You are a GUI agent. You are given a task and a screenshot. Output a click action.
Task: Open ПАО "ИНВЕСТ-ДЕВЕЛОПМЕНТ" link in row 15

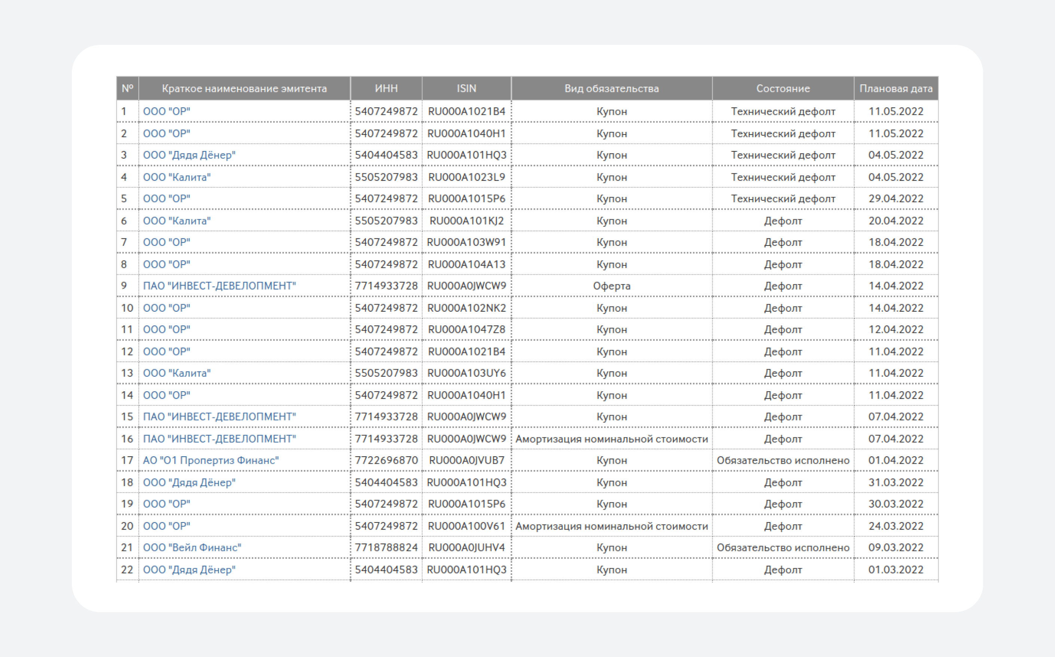[219, 417]
